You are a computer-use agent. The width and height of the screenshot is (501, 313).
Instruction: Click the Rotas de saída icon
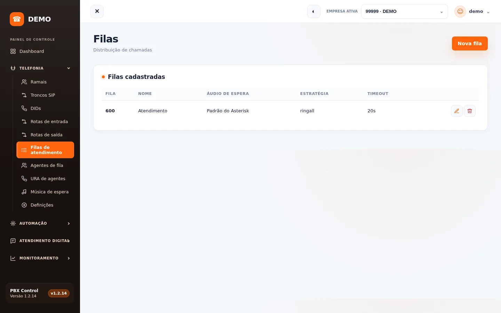pos(24,135)
